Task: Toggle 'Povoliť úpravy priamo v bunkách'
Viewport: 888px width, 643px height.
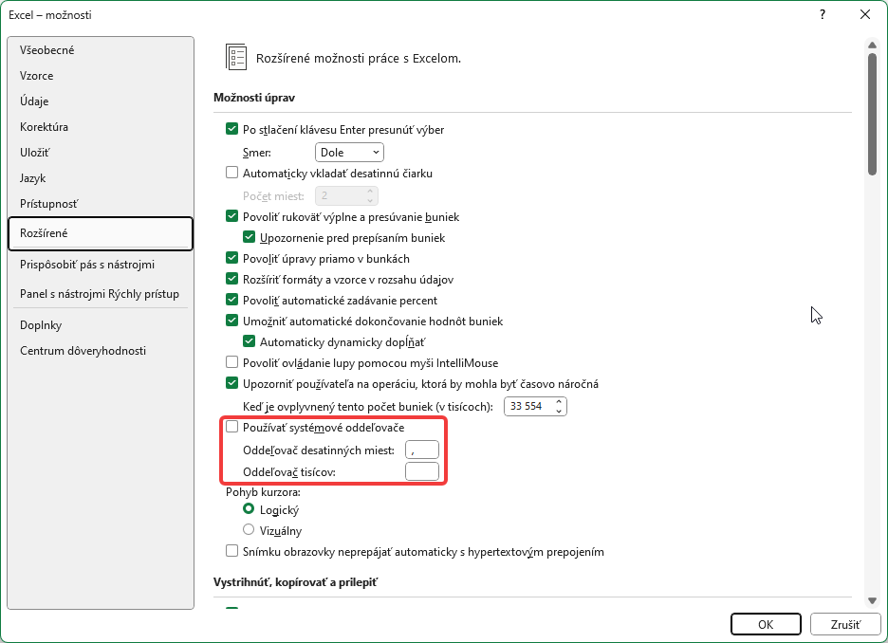Action: [x=231, y=258]
